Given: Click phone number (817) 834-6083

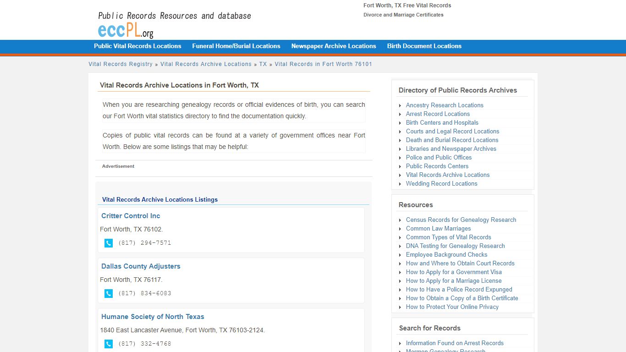Looking at the screenshot, I should tap(144, 293).
